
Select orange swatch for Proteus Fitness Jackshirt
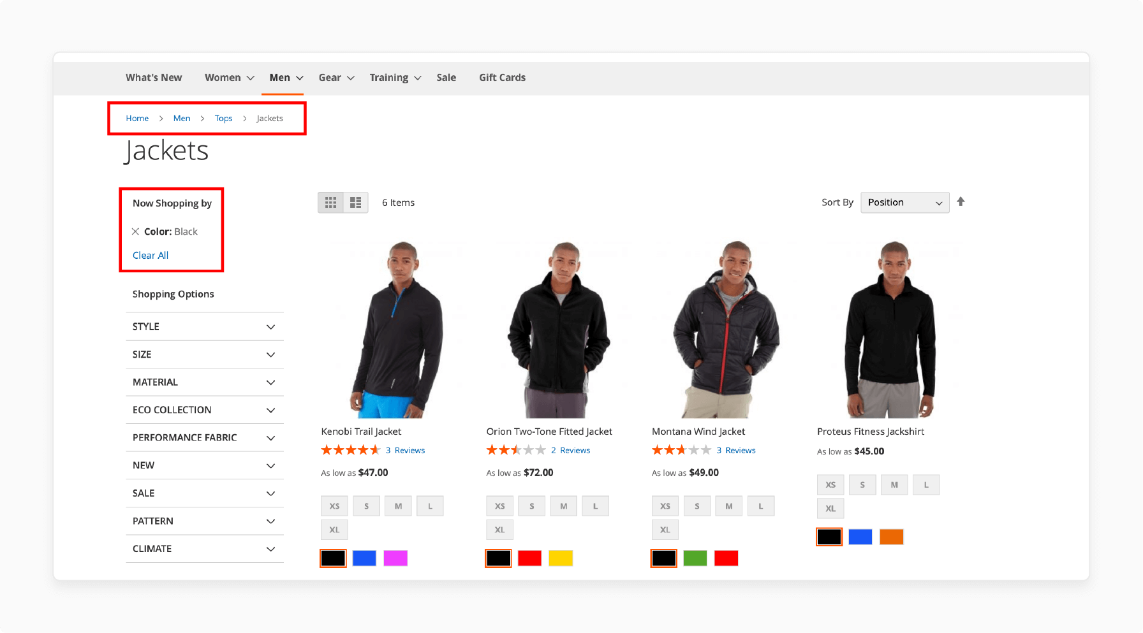tap(892, 537)
